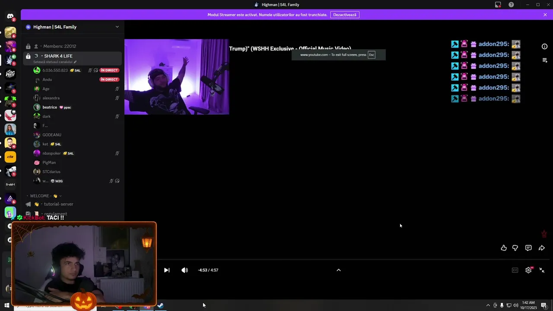Show video info circle icon

point(545,46)
